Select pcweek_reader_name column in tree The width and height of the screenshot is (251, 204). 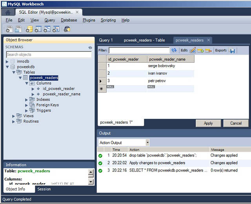click(x=62, y=94)
